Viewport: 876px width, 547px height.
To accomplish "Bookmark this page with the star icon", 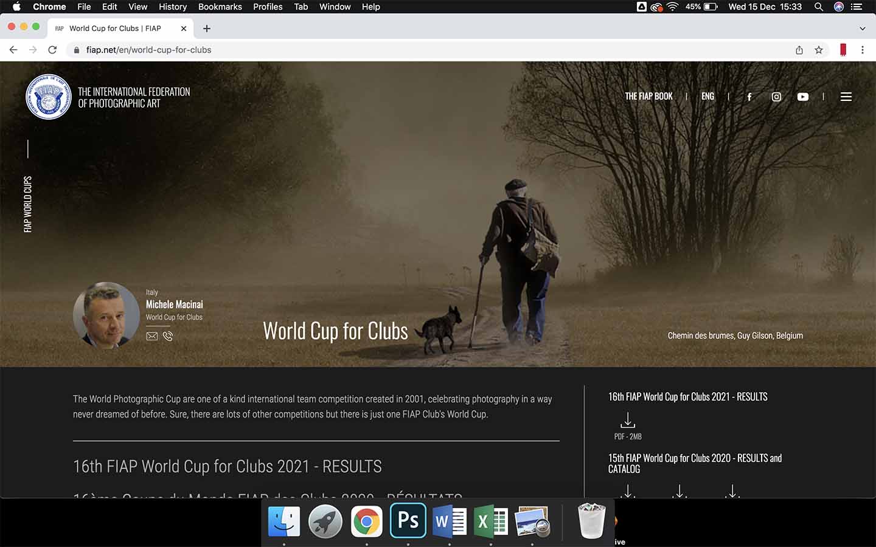I will tap(819, 50).
